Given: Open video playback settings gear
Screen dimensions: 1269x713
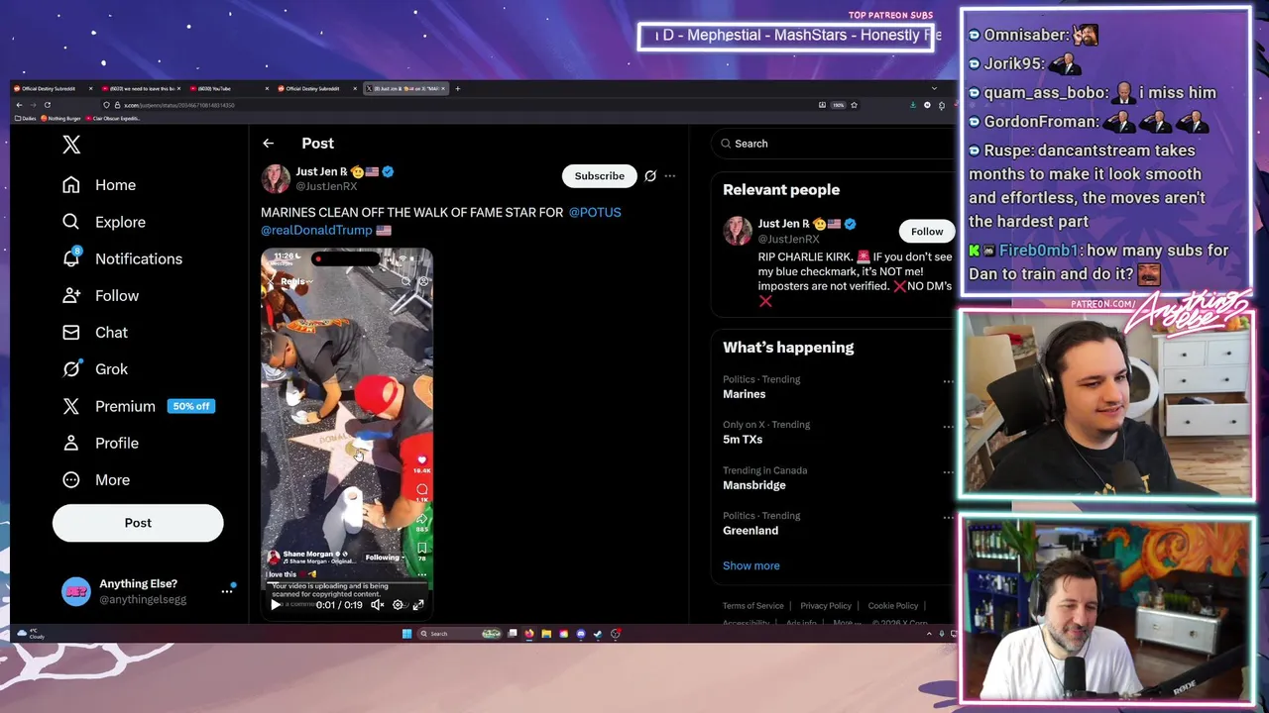Looking at the screenshot, I should pos(398,605).
